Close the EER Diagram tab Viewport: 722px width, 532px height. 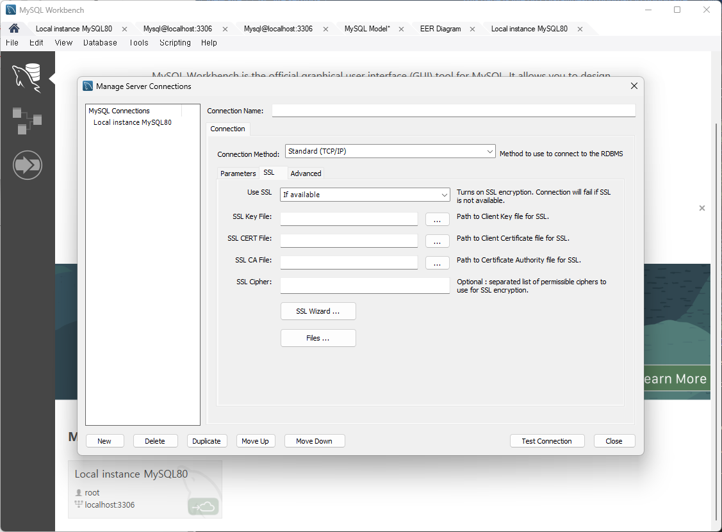pyautogui.click(x=472, y=29)
